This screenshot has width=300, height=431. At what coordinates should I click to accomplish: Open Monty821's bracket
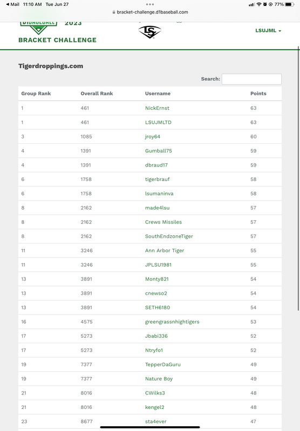[x=157, y=279]
